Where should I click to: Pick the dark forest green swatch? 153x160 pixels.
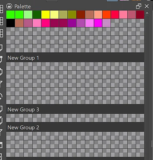tap(37, 14)
